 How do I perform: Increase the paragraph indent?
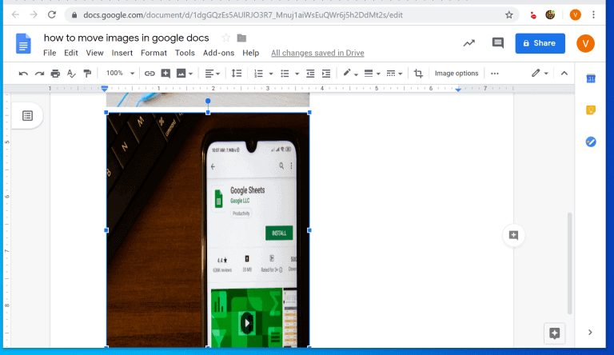tap(326, 74)
